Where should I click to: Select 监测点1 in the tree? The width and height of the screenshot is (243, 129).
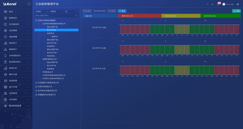[x=55, y=37]
